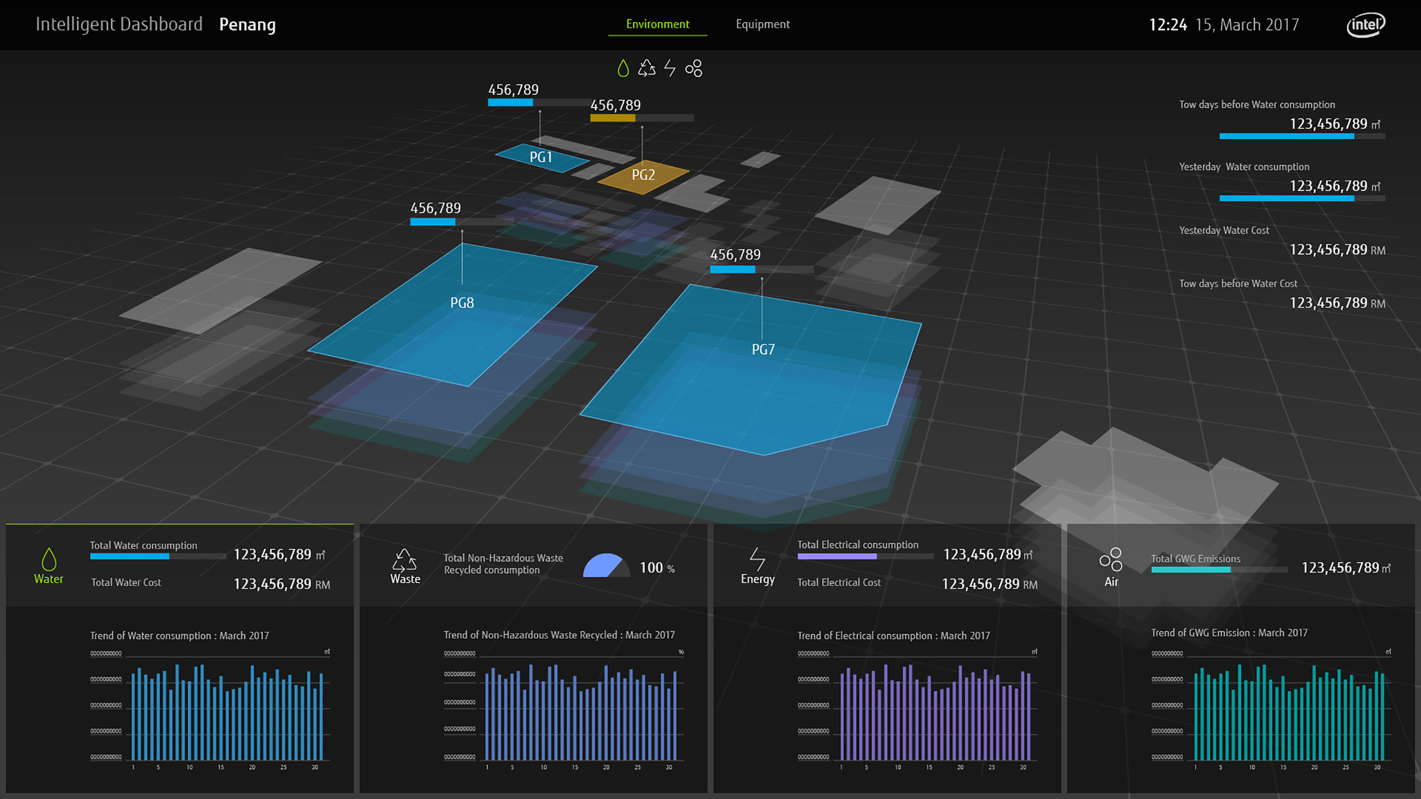Click 'Total Non-Hazardous Waste Recycled consumption' text
Image resolution: width=1421 pixels, height=799 pixels.
tap(503, 564)
